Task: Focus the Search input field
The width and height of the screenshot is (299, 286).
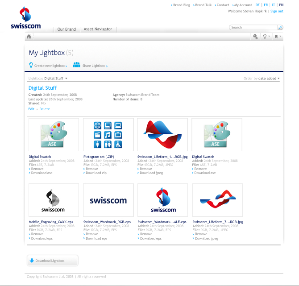Action: coord(253,28)
